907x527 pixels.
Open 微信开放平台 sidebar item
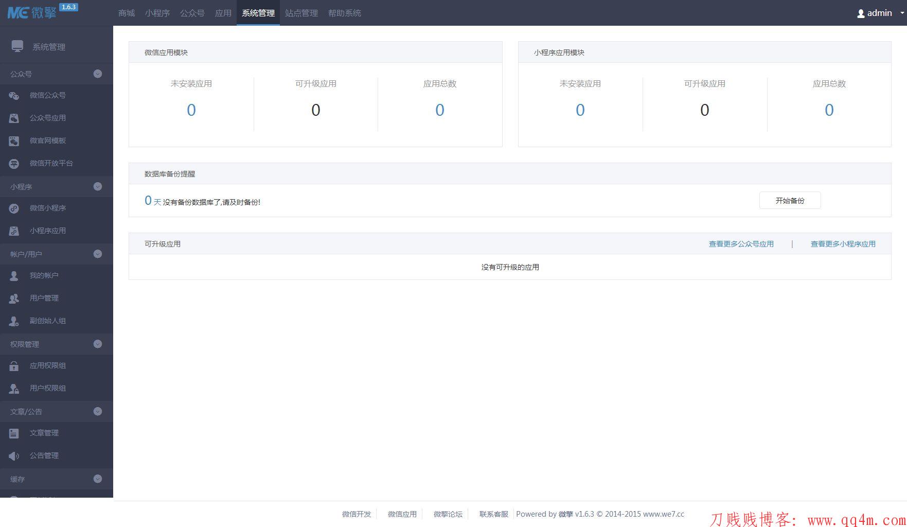[x=57, y=164]
